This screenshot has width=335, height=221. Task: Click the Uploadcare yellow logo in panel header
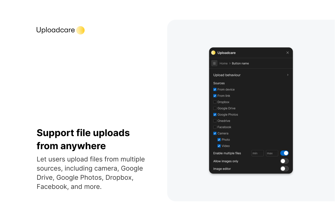(213, 53)
